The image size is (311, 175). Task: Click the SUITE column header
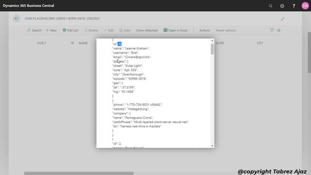(220, 43)
